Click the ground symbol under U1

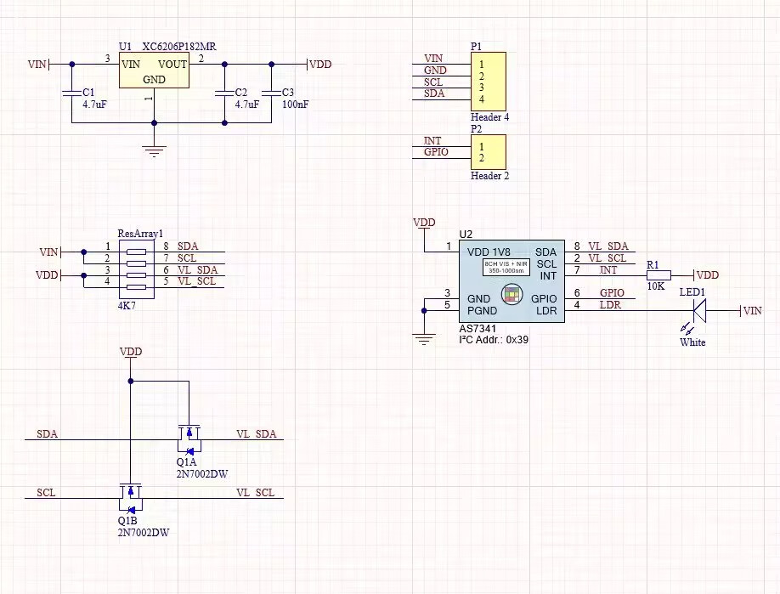click(154, 151)
